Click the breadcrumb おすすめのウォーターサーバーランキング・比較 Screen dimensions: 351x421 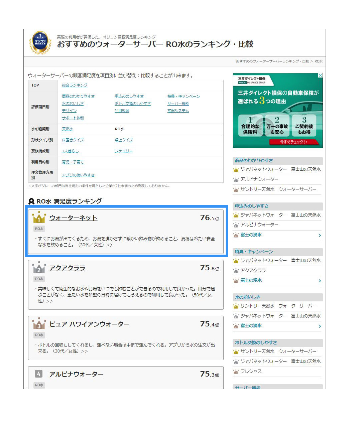[272, 61]
